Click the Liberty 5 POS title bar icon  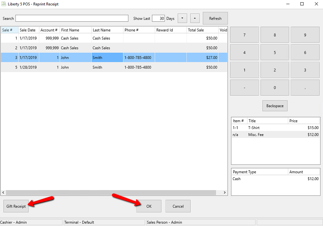coord(4,4)
